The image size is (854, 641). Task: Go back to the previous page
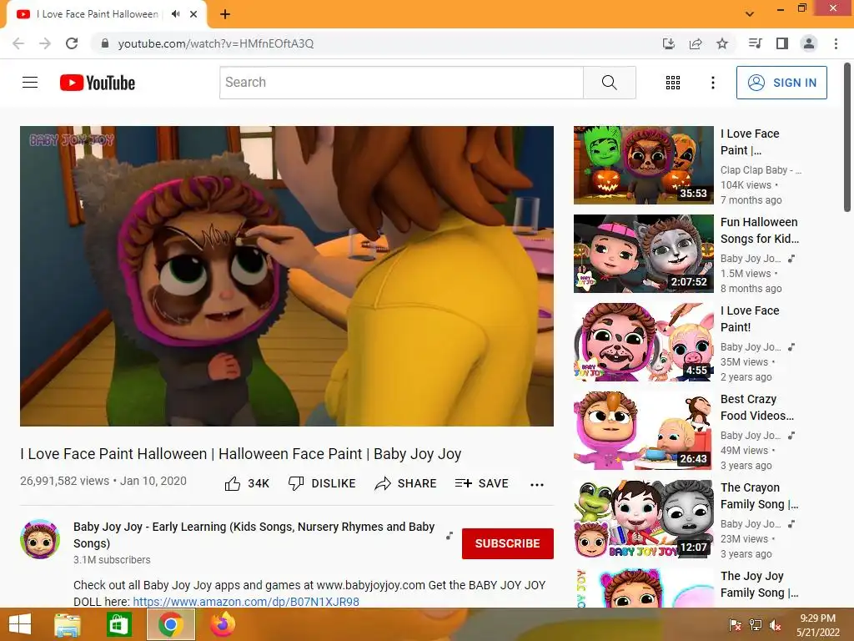click(18, 43)
